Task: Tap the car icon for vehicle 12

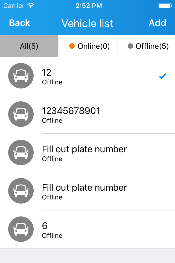Action: pos(21,76)
